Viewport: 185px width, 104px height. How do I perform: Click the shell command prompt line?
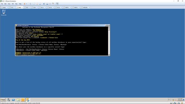coord(25,55)
